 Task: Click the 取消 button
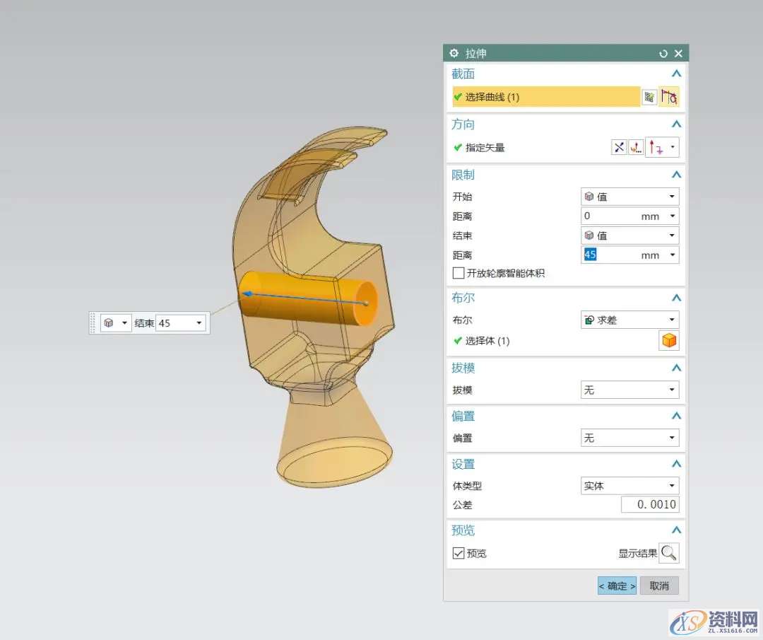point(659,586)
